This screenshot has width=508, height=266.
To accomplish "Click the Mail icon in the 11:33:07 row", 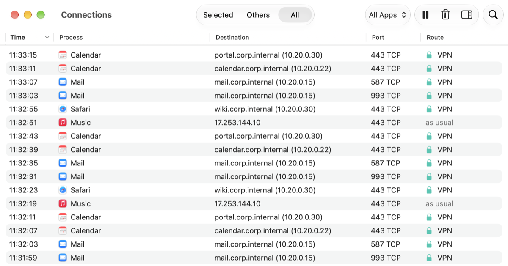I will click(x=63, y=82).
